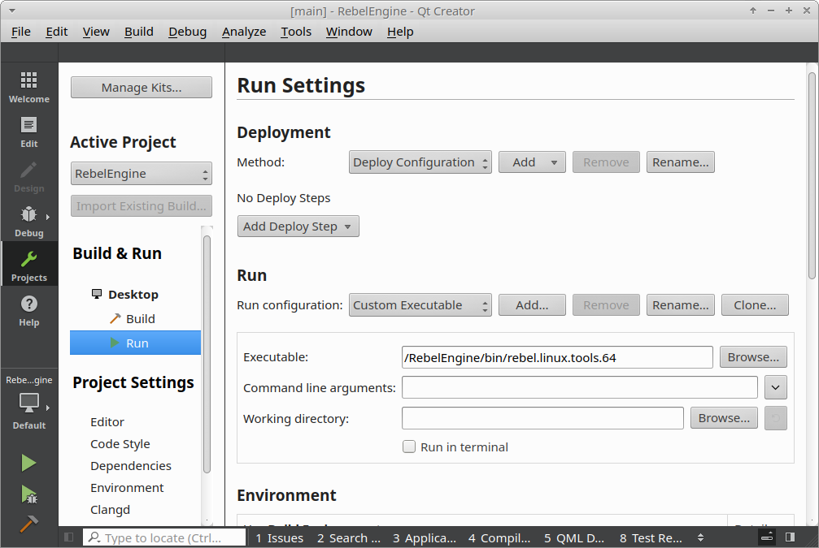Select the Projects mode wrench icon

pos(28,259)
